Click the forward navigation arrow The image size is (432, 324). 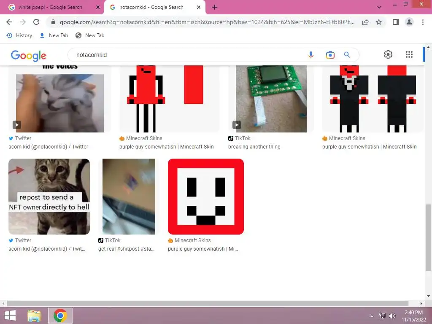pyautogui.click(x=23, y=22)
